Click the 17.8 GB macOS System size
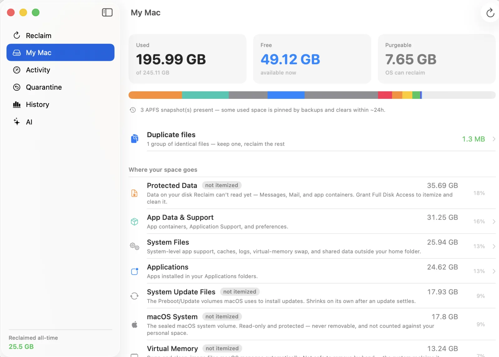The image size is (499, 357). (445, 317)
